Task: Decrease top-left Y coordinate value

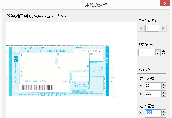Action: [164, 95]
